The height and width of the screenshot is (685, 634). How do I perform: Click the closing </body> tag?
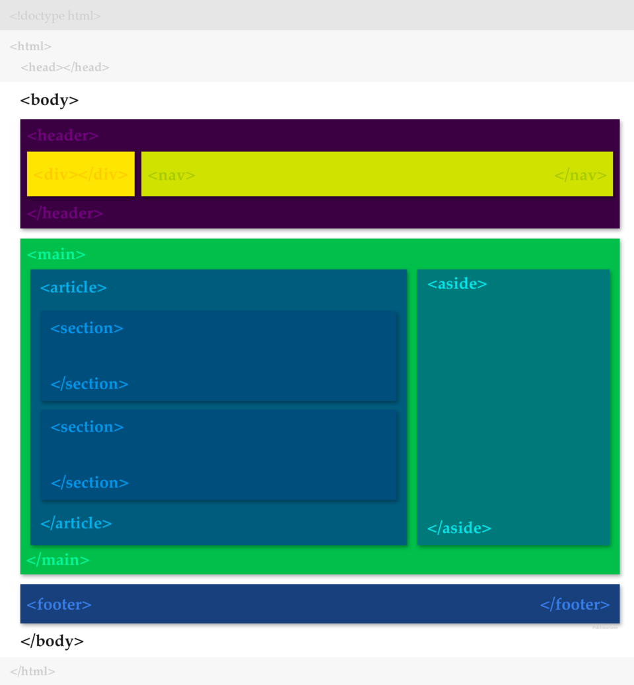coord(52,641)
